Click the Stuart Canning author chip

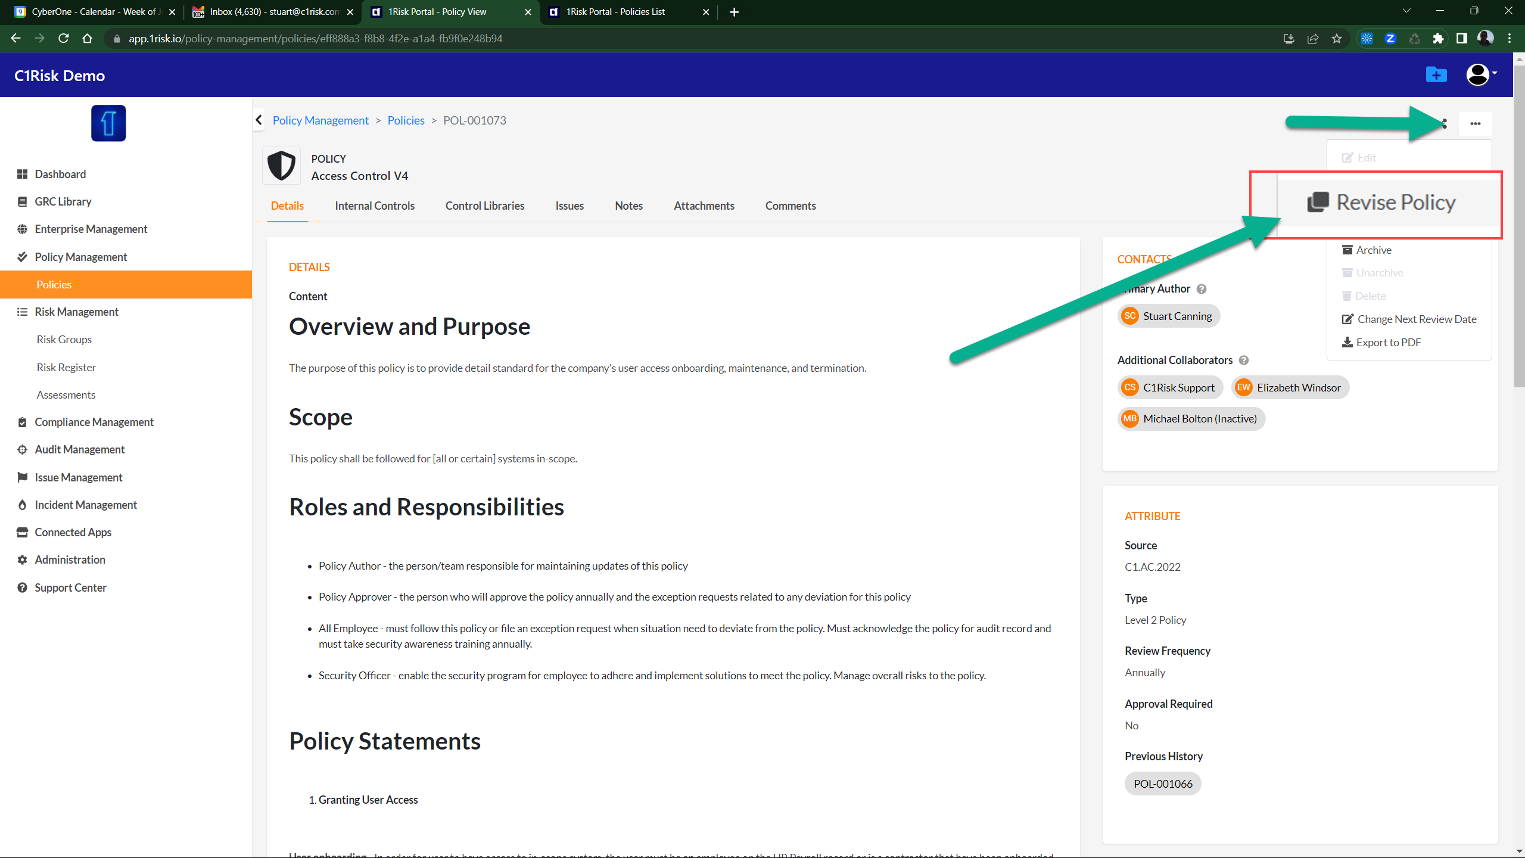[1169, 316]
